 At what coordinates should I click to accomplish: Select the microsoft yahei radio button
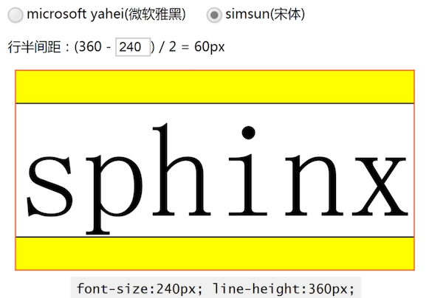click(16, 15)
